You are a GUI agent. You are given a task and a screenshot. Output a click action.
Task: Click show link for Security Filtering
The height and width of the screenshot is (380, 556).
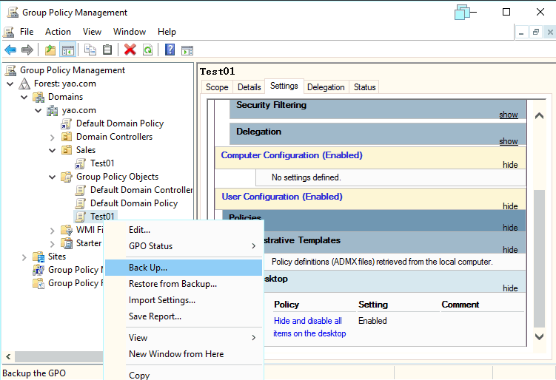pyautogui.click(x=508, y=115)
